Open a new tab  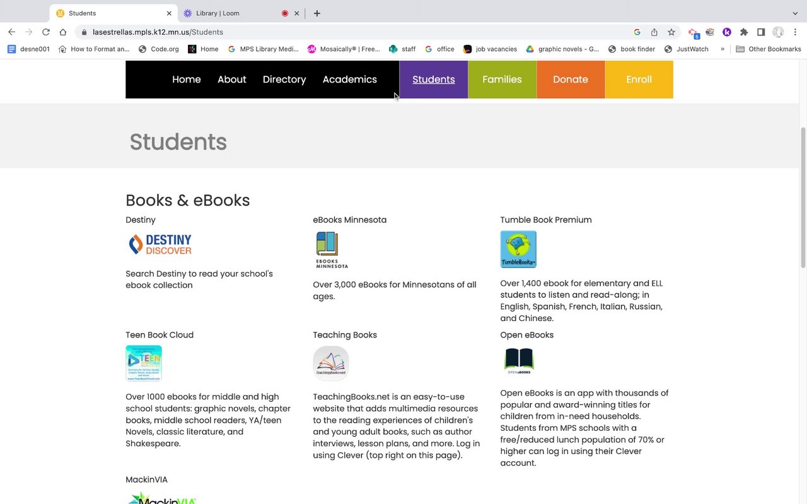tap(317, 13)
